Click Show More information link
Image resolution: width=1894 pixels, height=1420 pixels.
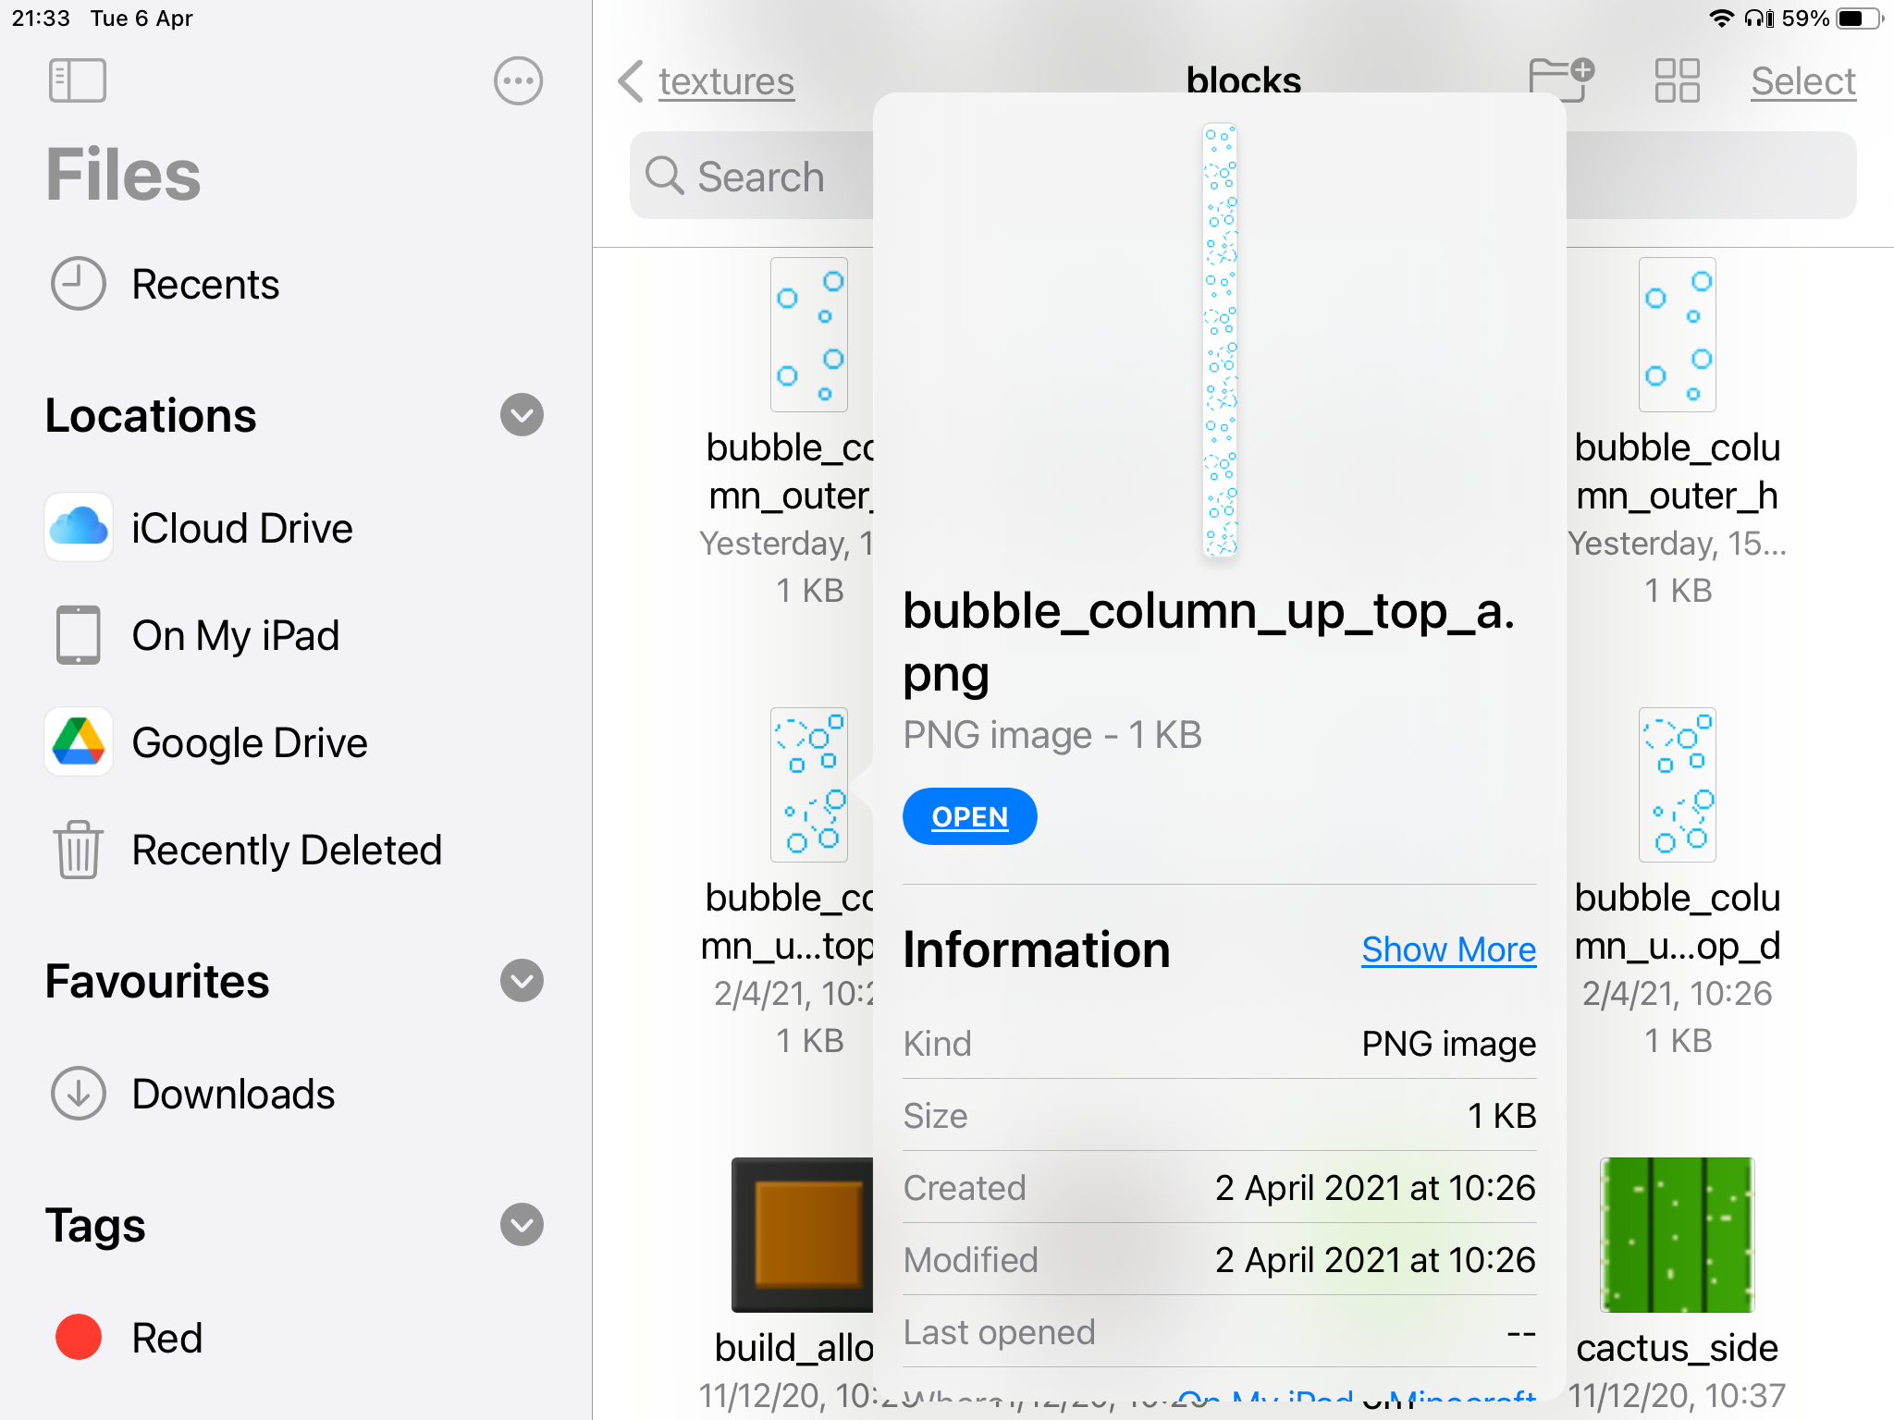[1448, 950]
